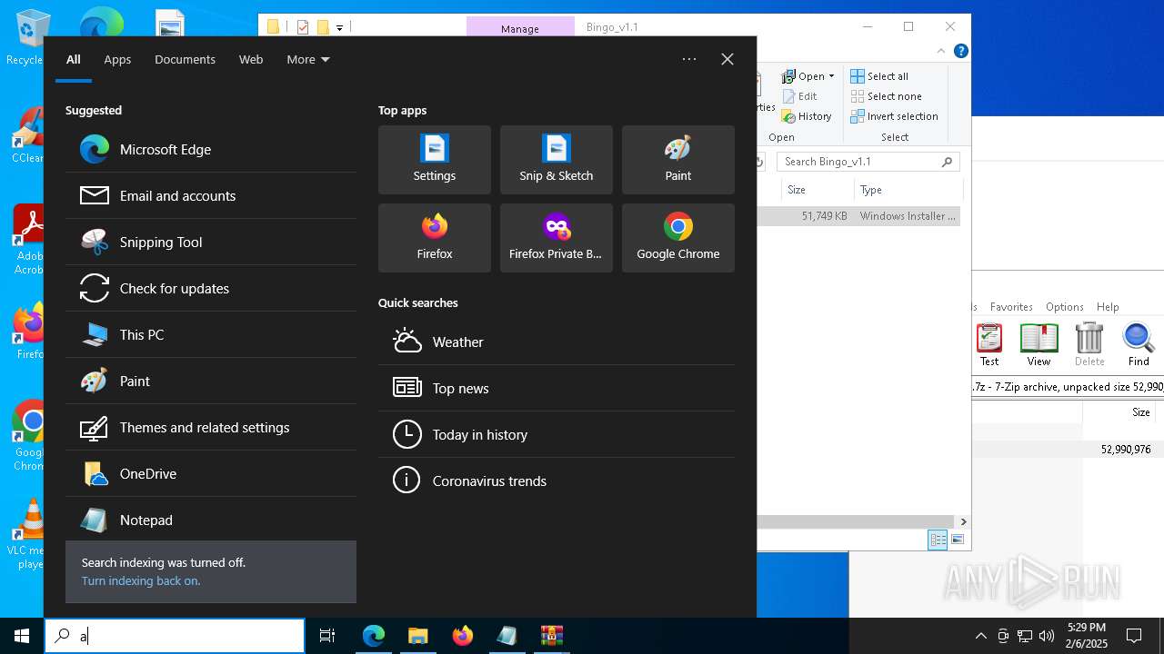Image resolution: width=1164 pixels, height=654 pixels.
Task: Click taskbar search input box
Action: click(x=175, y=636)
